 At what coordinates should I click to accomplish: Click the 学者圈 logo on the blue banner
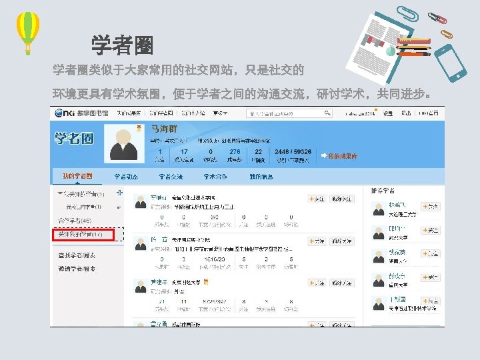point(75,139)
